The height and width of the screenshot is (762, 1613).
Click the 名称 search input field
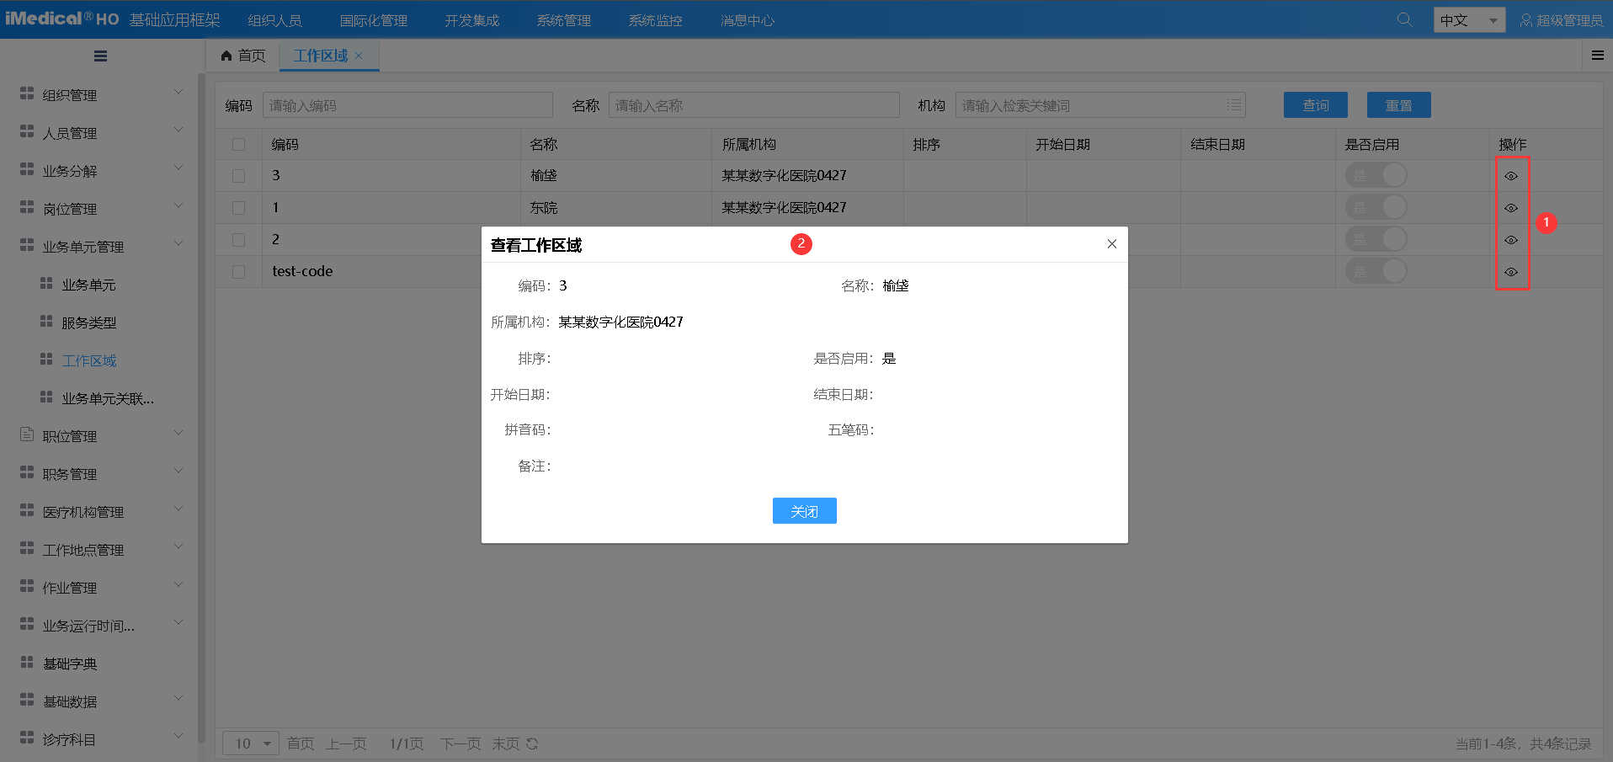coord(753,104)
